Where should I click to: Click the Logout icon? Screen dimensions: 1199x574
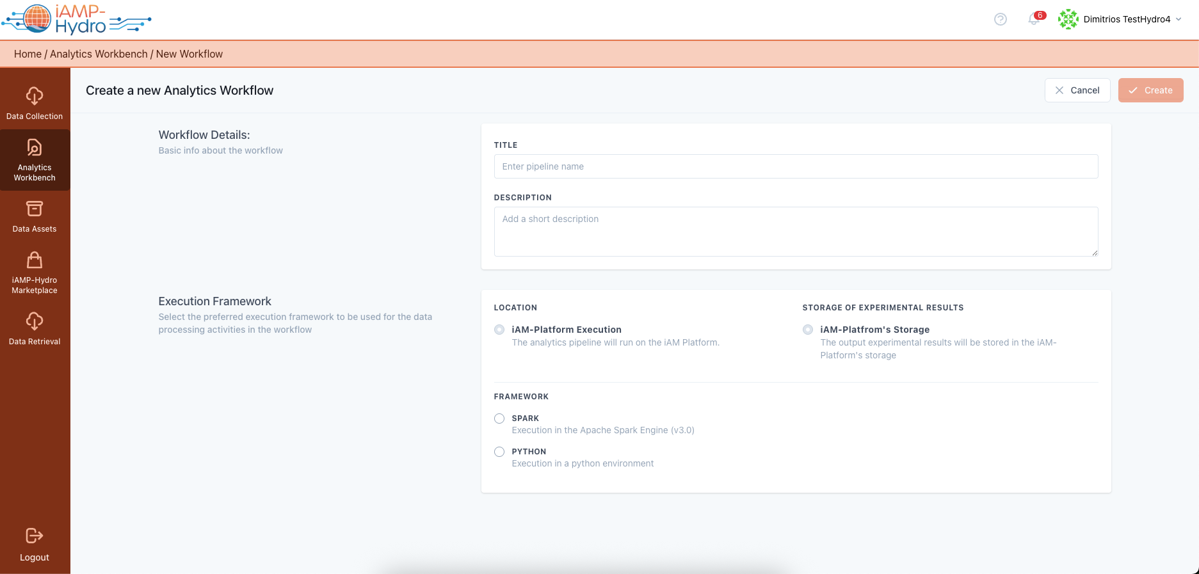35,536
